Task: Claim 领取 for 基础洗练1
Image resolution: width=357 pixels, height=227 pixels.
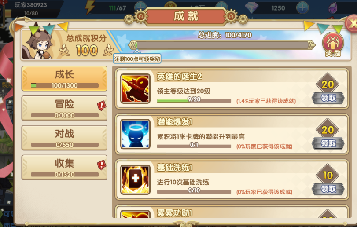Action: pyautogui.click(x=328, y=189)
